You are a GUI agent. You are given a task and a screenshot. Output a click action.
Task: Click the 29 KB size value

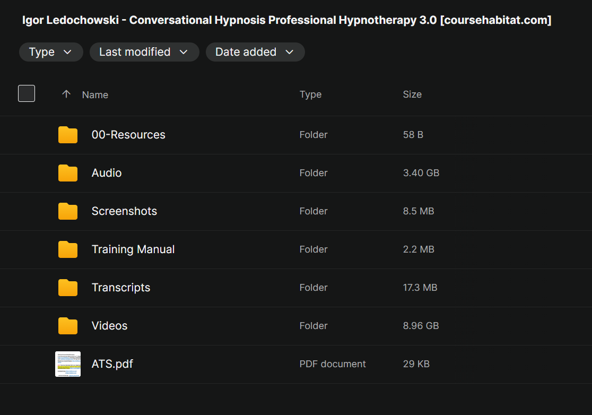[x=416, y=364]
